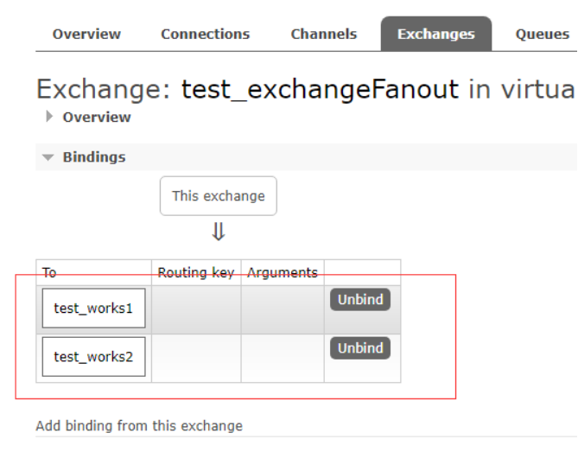Click the Bindings section header label

click(x=94, y=157)
